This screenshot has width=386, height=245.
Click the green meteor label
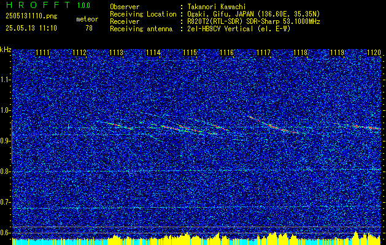[x=87, y=19]
